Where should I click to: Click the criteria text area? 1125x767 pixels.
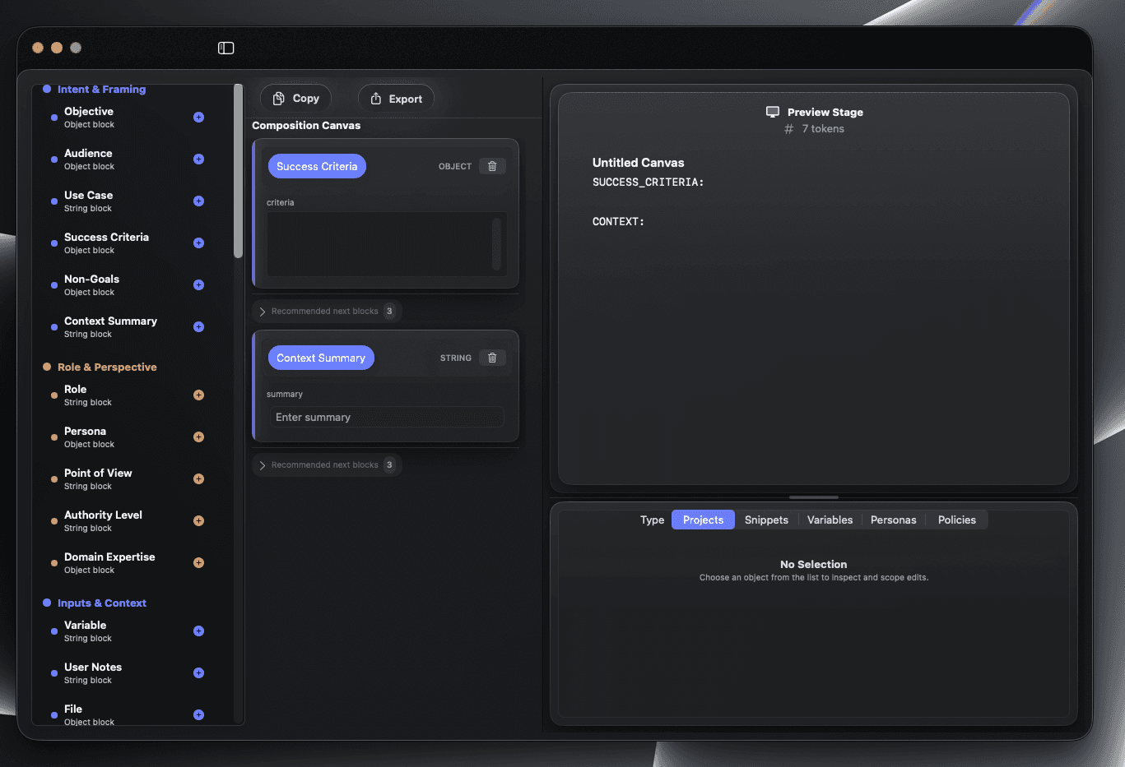point(386,244)
